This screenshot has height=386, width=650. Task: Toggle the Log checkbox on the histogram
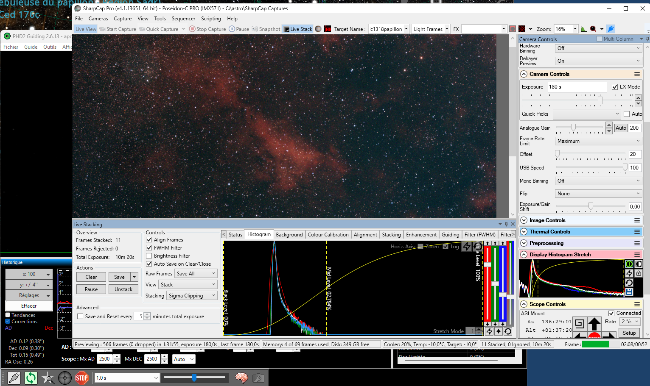445,247
